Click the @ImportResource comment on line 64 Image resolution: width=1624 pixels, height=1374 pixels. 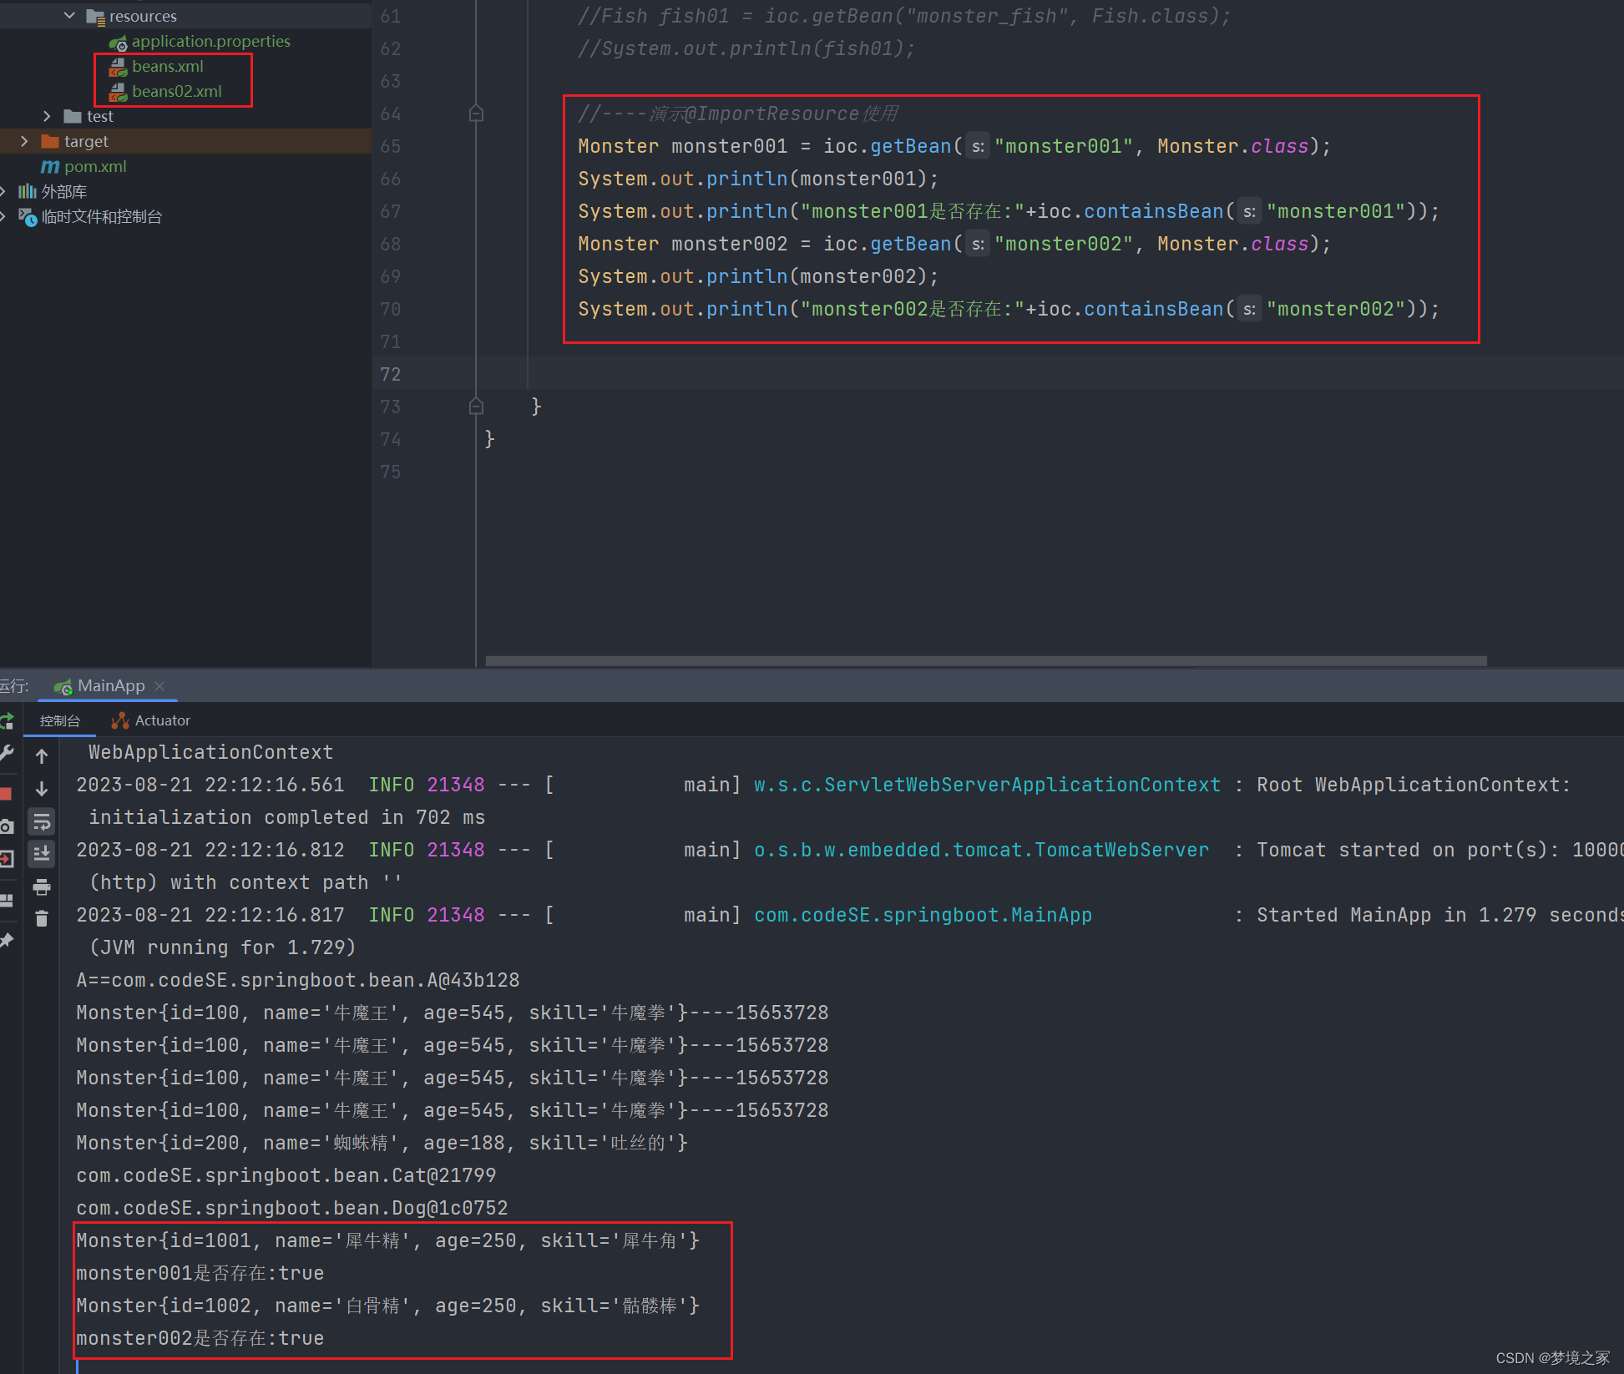point(738,114)
